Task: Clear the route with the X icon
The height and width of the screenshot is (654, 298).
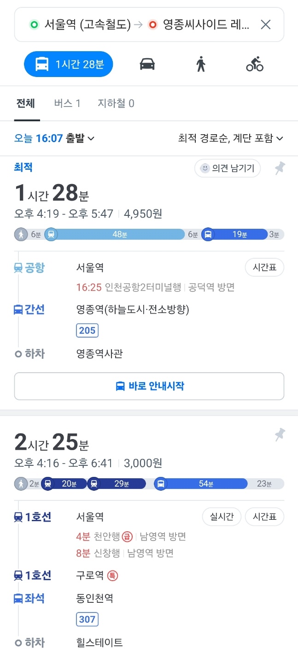Action: (x=266, y=24)
